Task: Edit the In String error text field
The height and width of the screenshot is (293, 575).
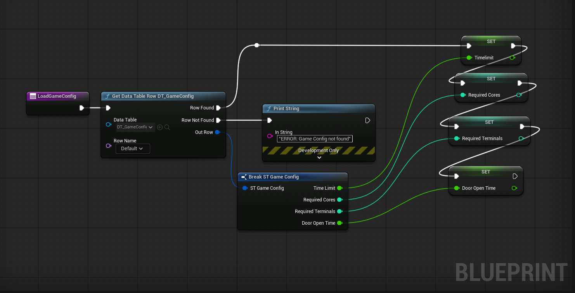Action: pyautogui.click(x=315, y=139)
